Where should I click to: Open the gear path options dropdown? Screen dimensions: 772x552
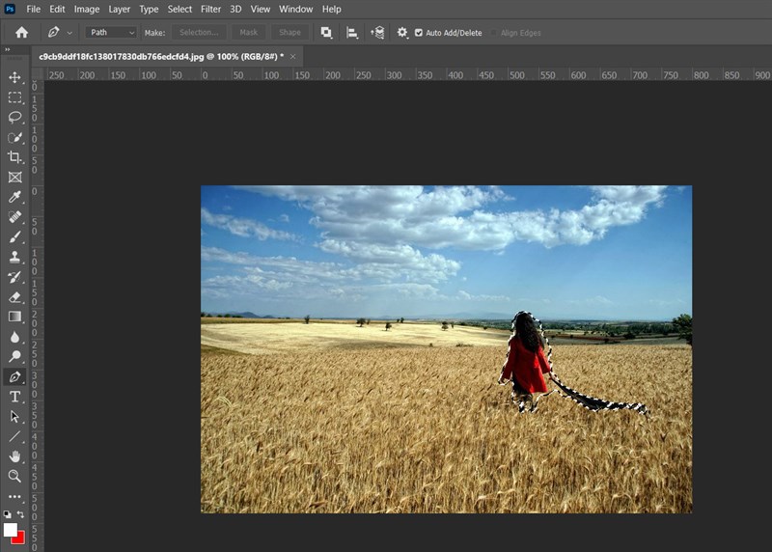[402, 33]
